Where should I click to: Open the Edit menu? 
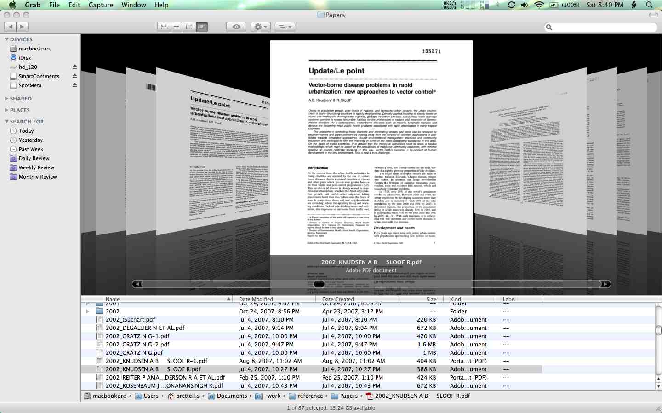pyautogui.click(x=74, y=5)
